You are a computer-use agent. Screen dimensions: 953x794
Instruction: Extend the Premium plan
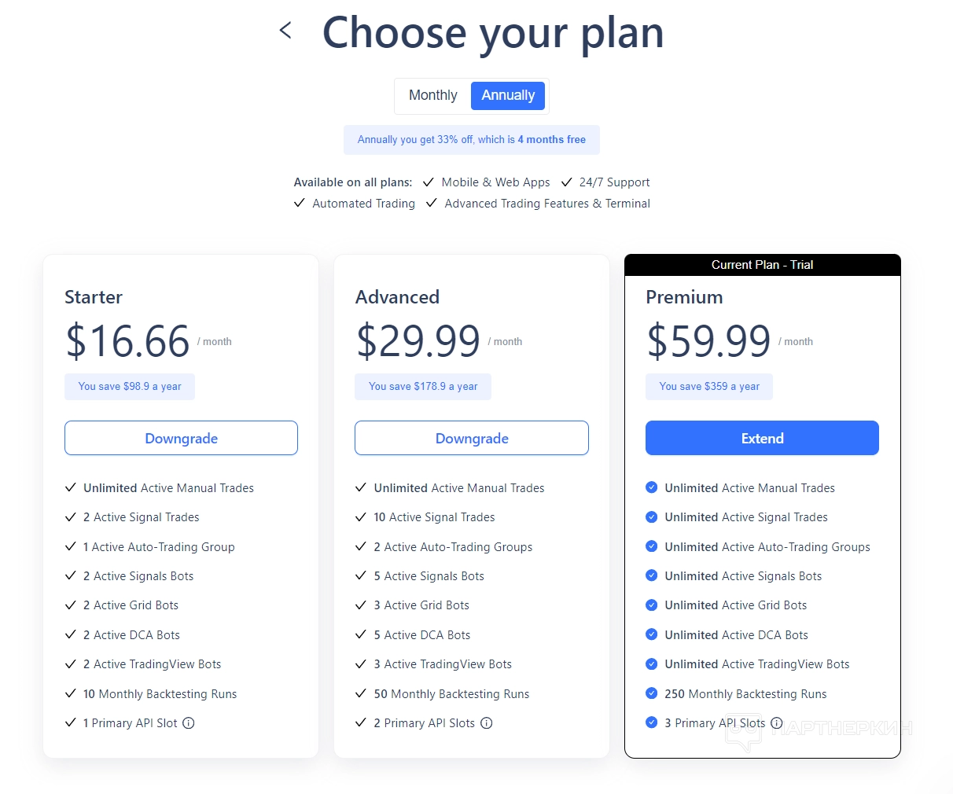(x=762, y=438)
